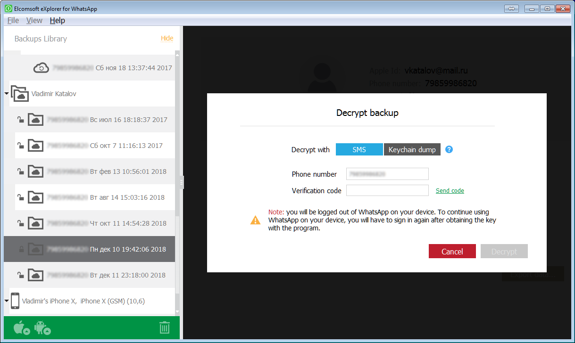
Task: Choose SMS decryption method
Action: point(359,150)
